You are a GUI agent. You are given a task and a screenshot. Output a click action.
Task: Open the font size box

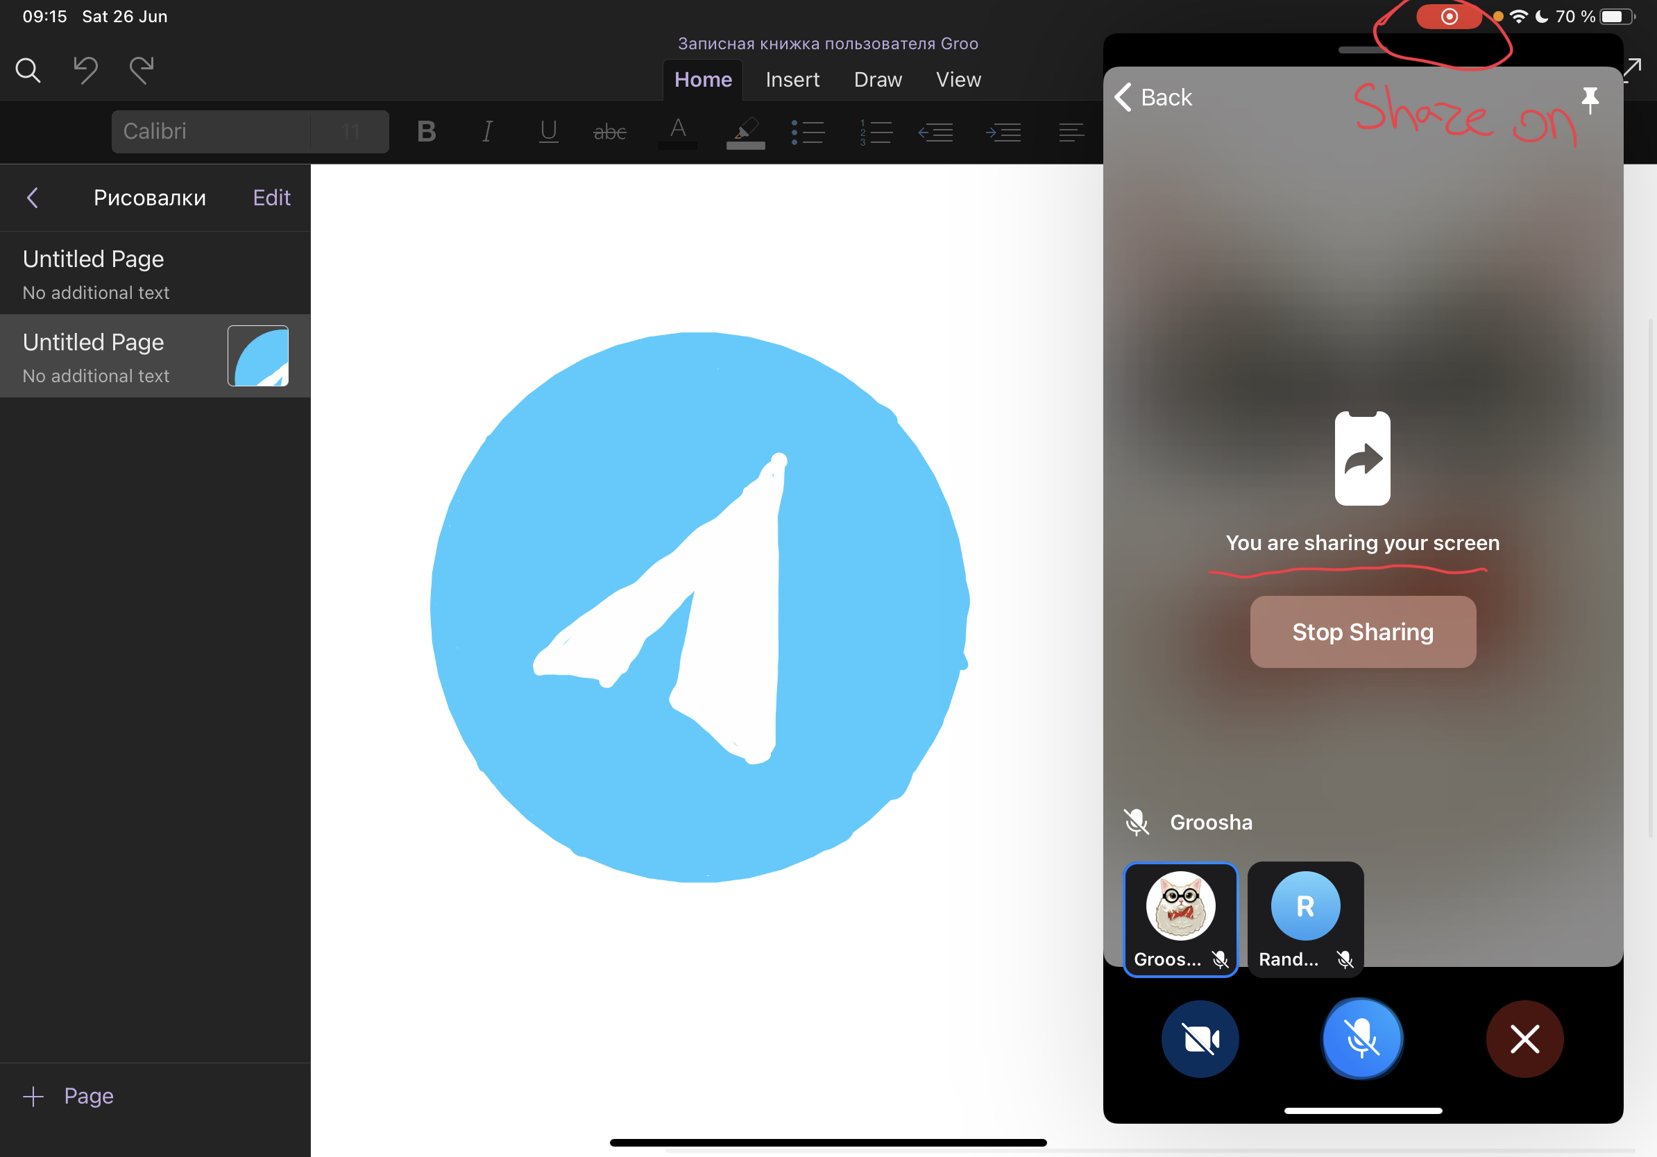350,131
